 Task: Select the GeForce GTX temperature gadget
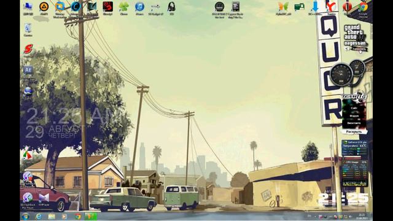[354, 148]
